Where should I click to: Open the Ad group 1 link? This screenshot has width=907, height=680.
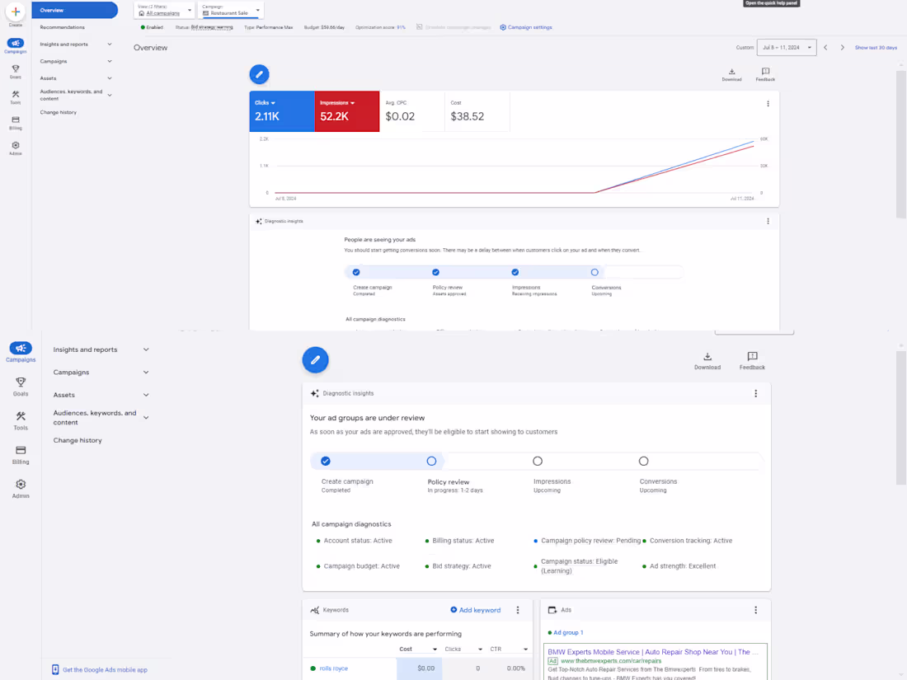coord(568,632)
